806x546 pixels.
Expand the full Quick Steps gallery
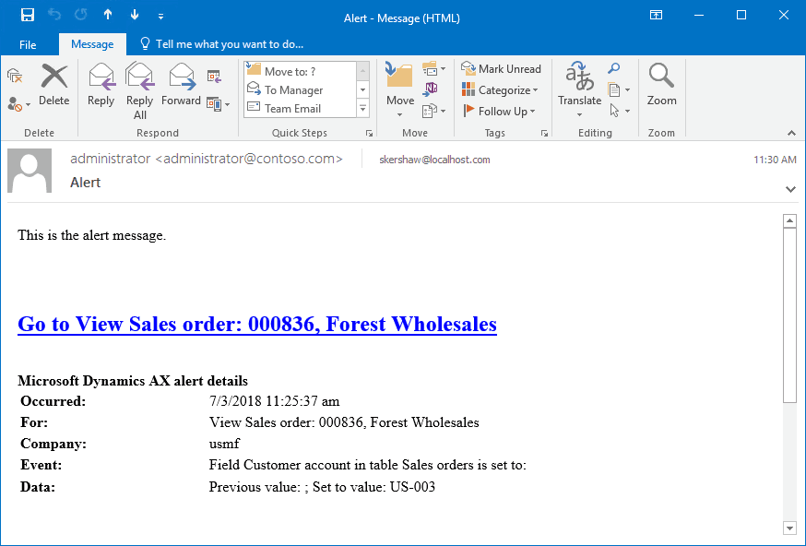tap(363, 109)
